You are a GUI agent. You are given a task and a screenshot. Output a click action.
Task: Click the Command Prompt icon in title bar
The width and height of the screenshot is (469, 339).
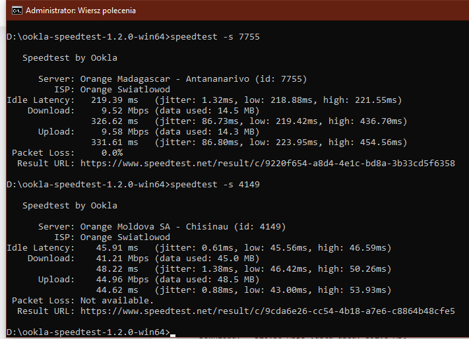[x=17, y=11]
